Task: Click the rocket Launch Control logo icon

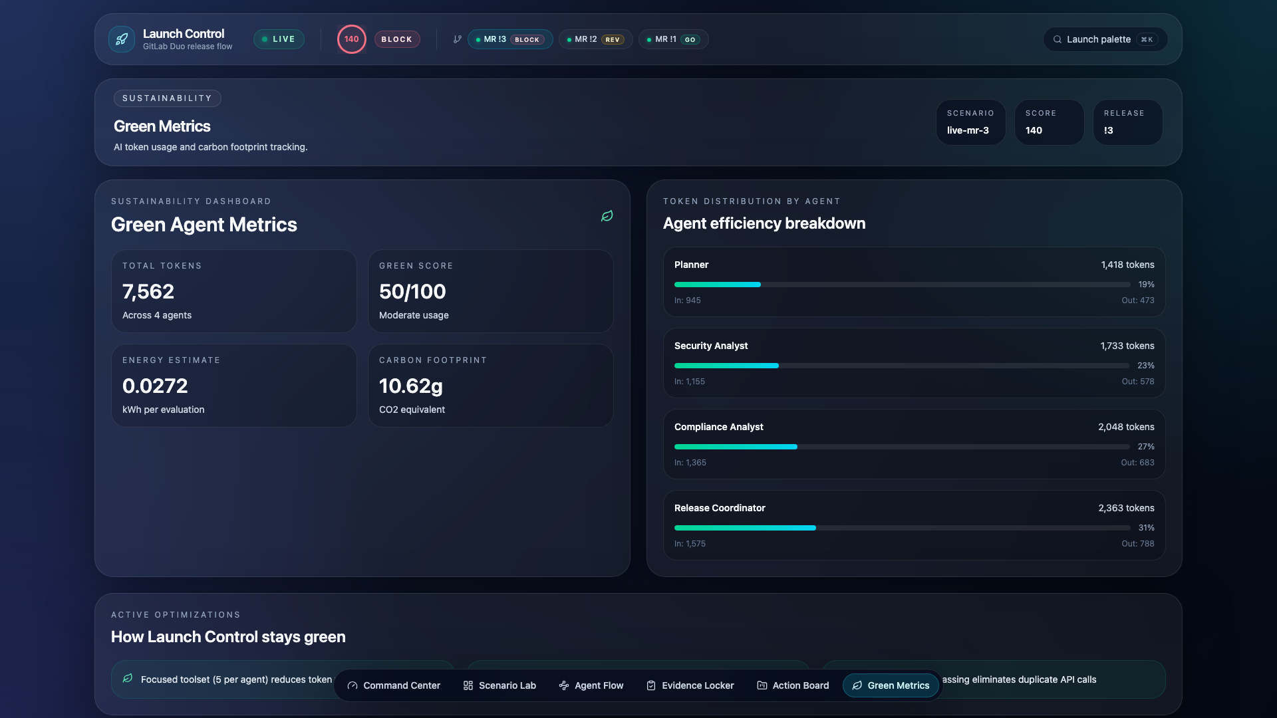Action: [122, 39]
